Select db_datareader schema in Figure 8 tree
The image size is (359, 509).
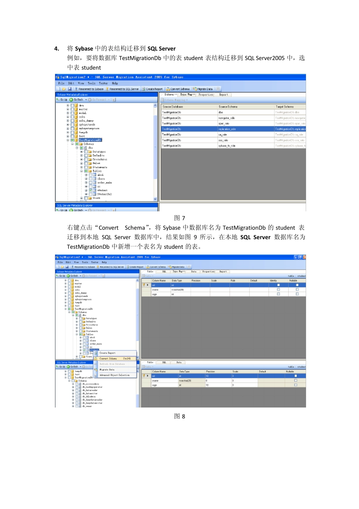(90, 390)
